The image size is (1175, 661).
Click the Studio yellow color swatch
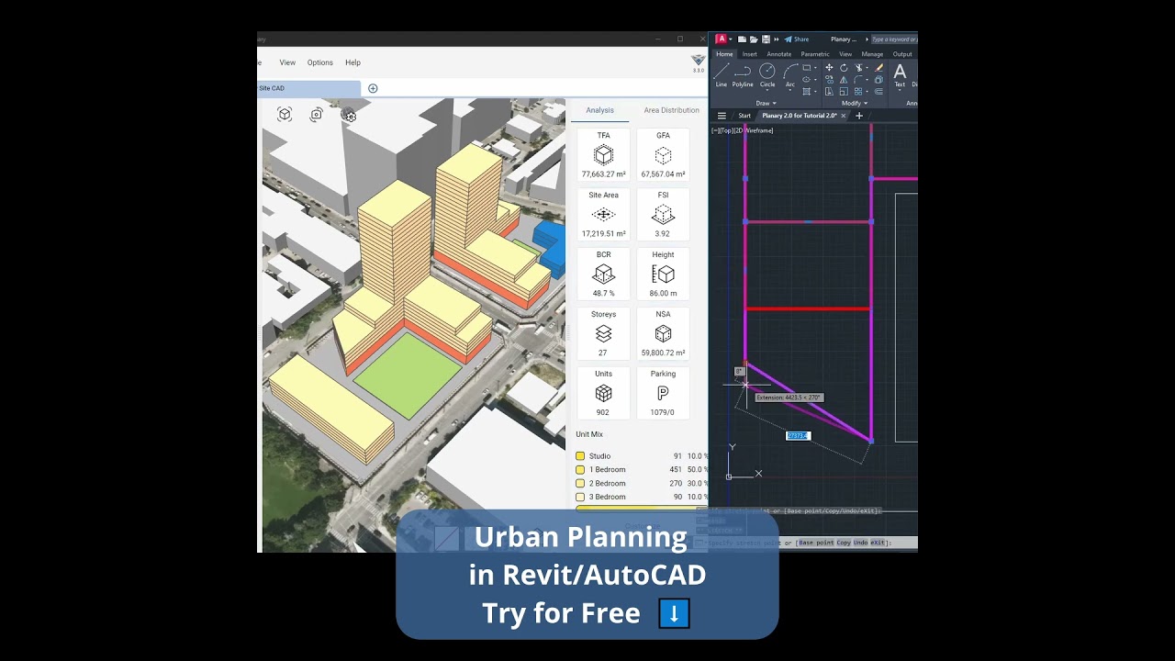point(580,456)
